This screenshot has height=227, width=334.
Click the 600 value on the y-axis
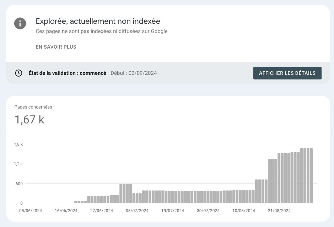(x=20, y=184)
